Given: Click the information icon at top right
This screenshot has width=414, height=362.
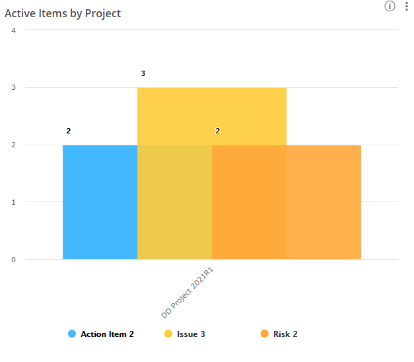Looking at the screenshot, I should coord(390,7).
